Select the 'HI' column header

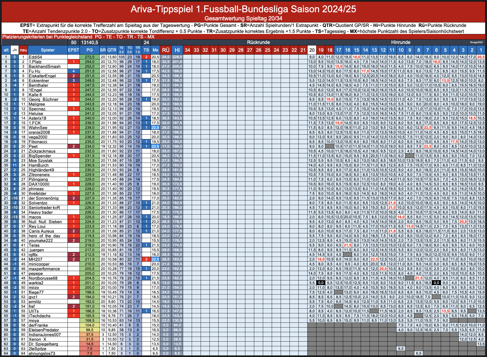177,50
